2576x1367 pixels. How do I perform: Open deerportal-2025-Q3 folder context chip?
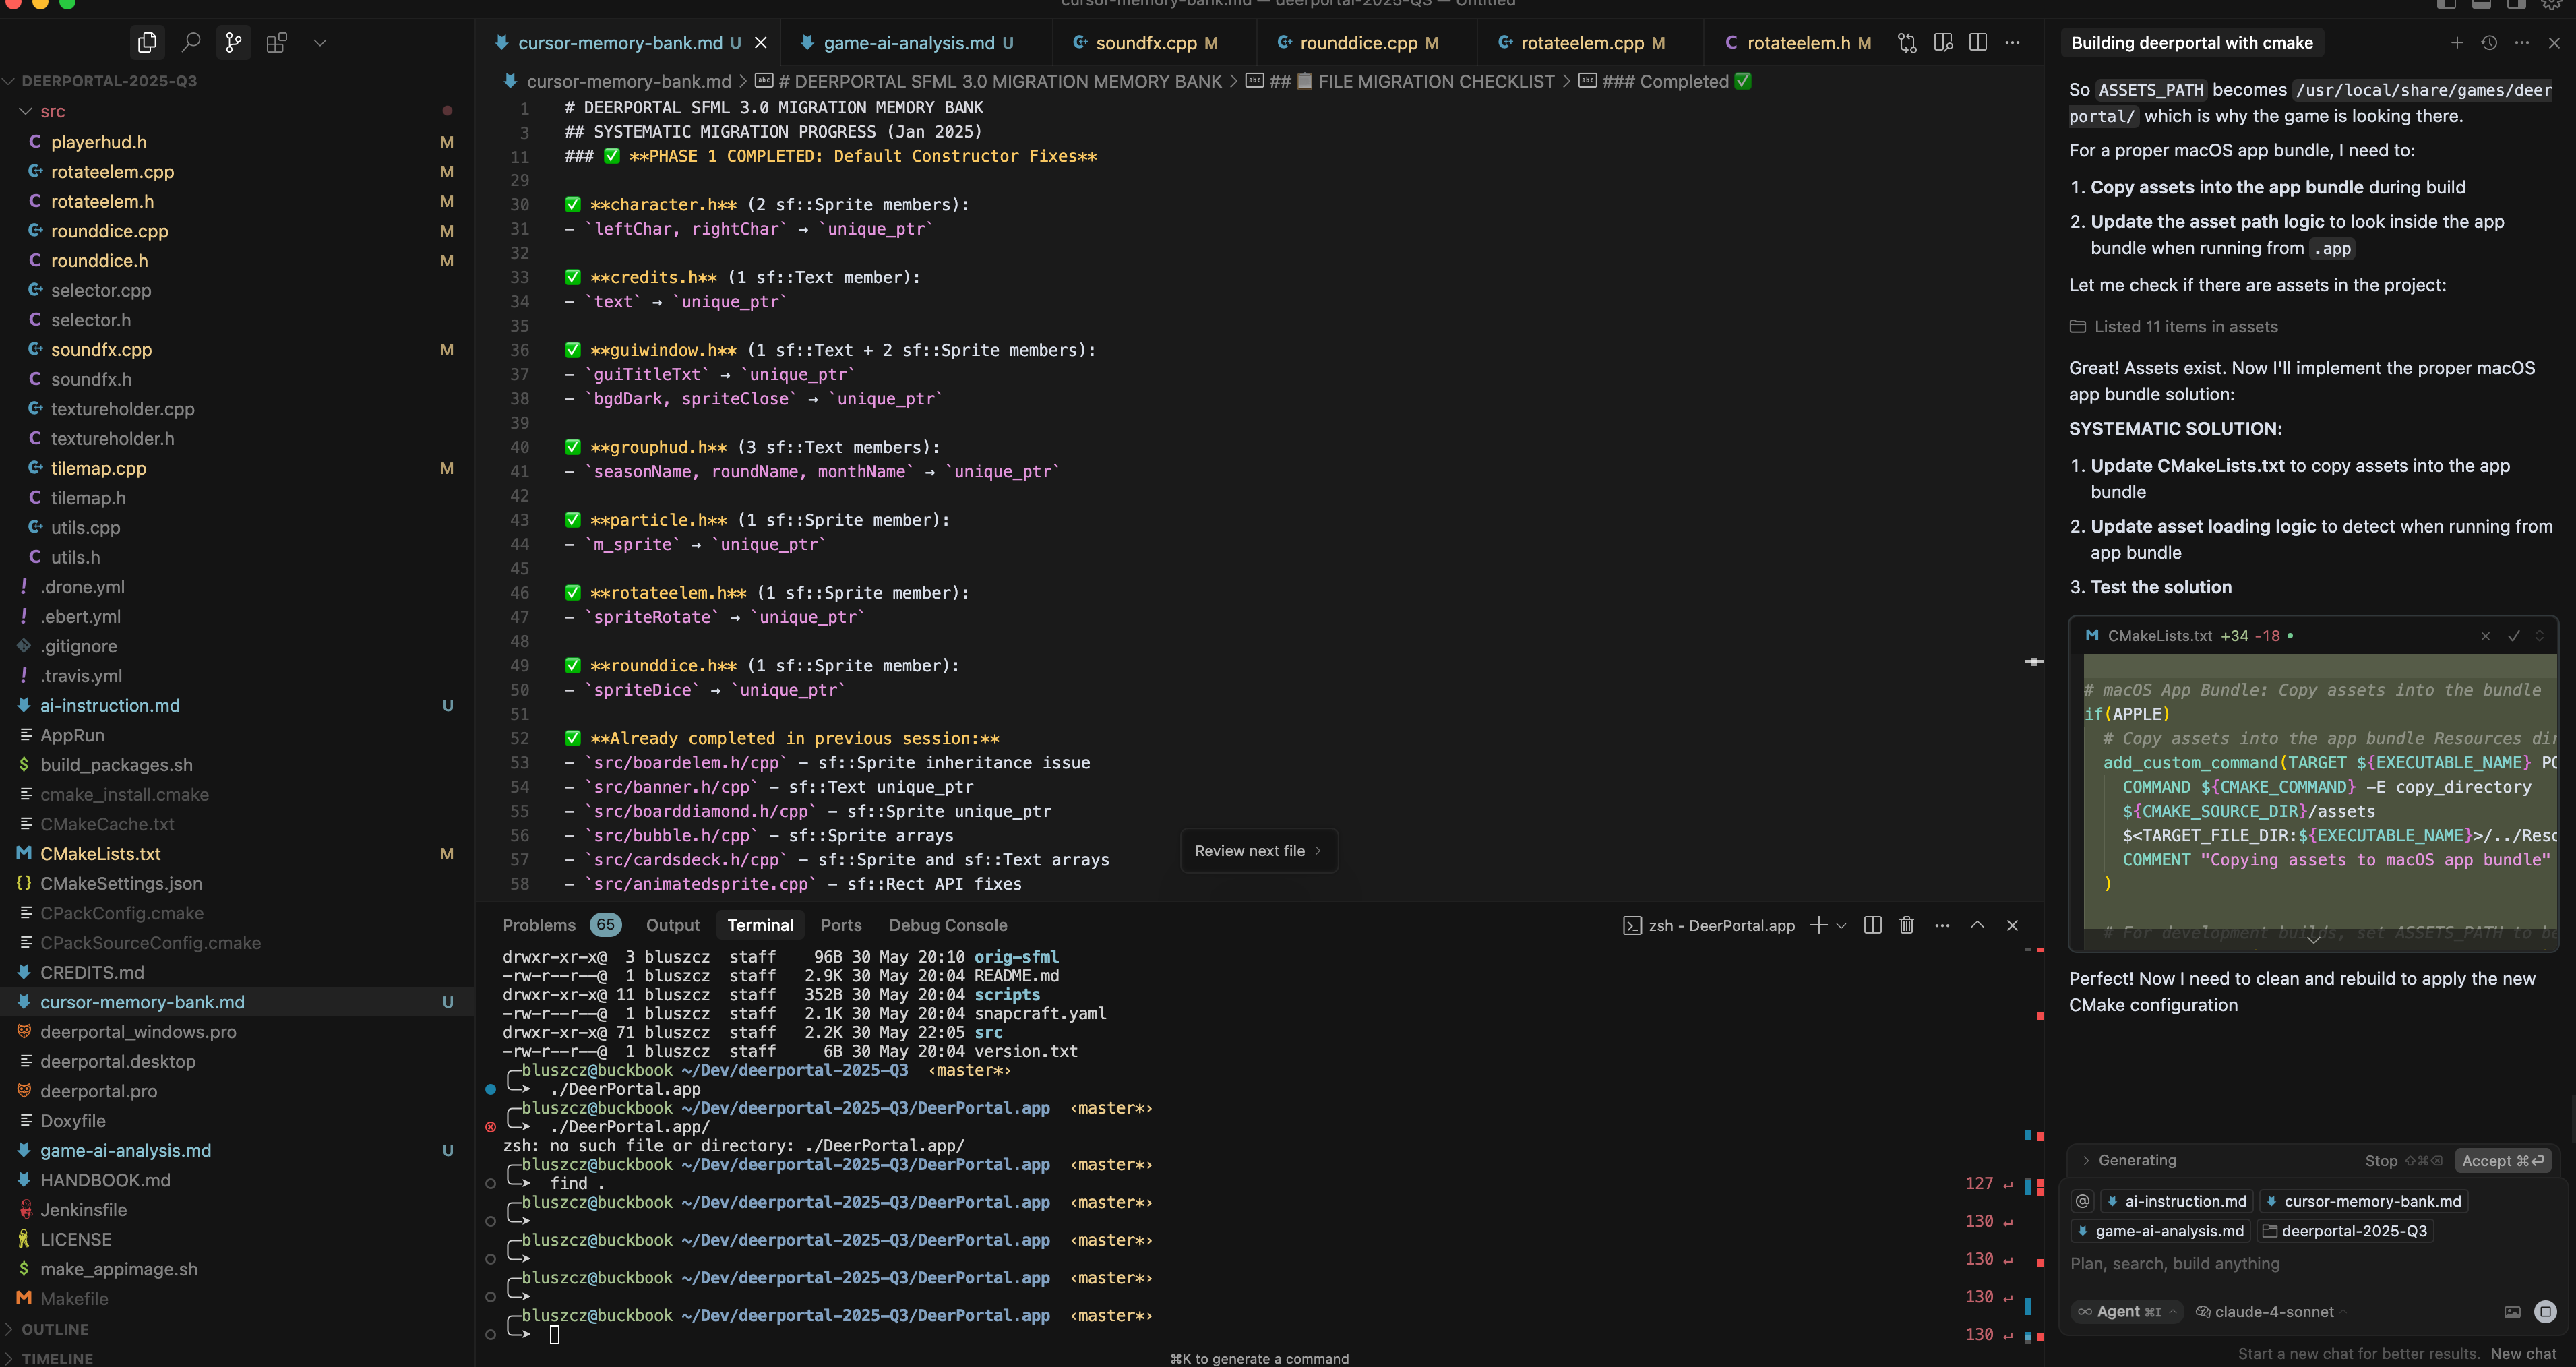click(2345, 1231)
